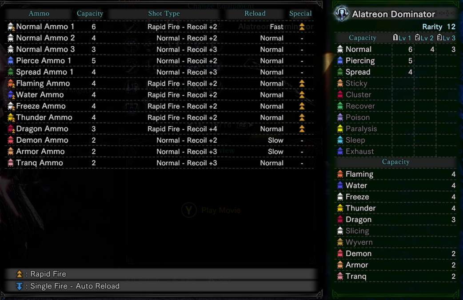Click the Rapid Fire arrow on Dragon Ammo row
463x300 pixels.
click(x=302, y=129)
